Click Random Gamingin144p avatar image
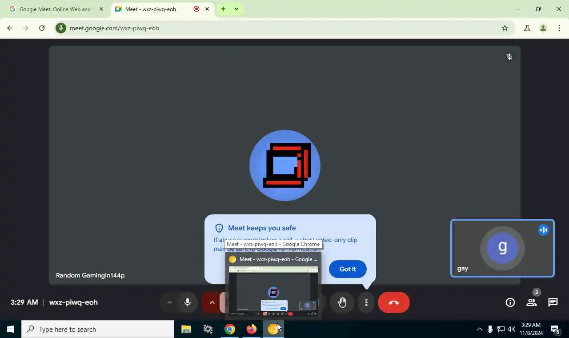This screenshot has height=338, width=569. pyautogui.click(x=285, y=165)
